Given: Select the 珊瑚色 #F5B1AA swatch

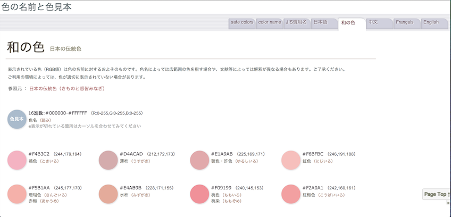Looking at the screenshot, I should pos(16,194).
